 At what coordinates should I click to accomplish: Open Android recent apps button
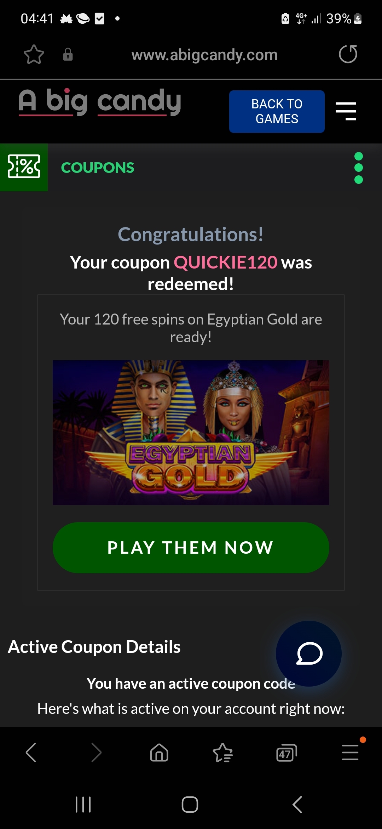coord(83,805)
